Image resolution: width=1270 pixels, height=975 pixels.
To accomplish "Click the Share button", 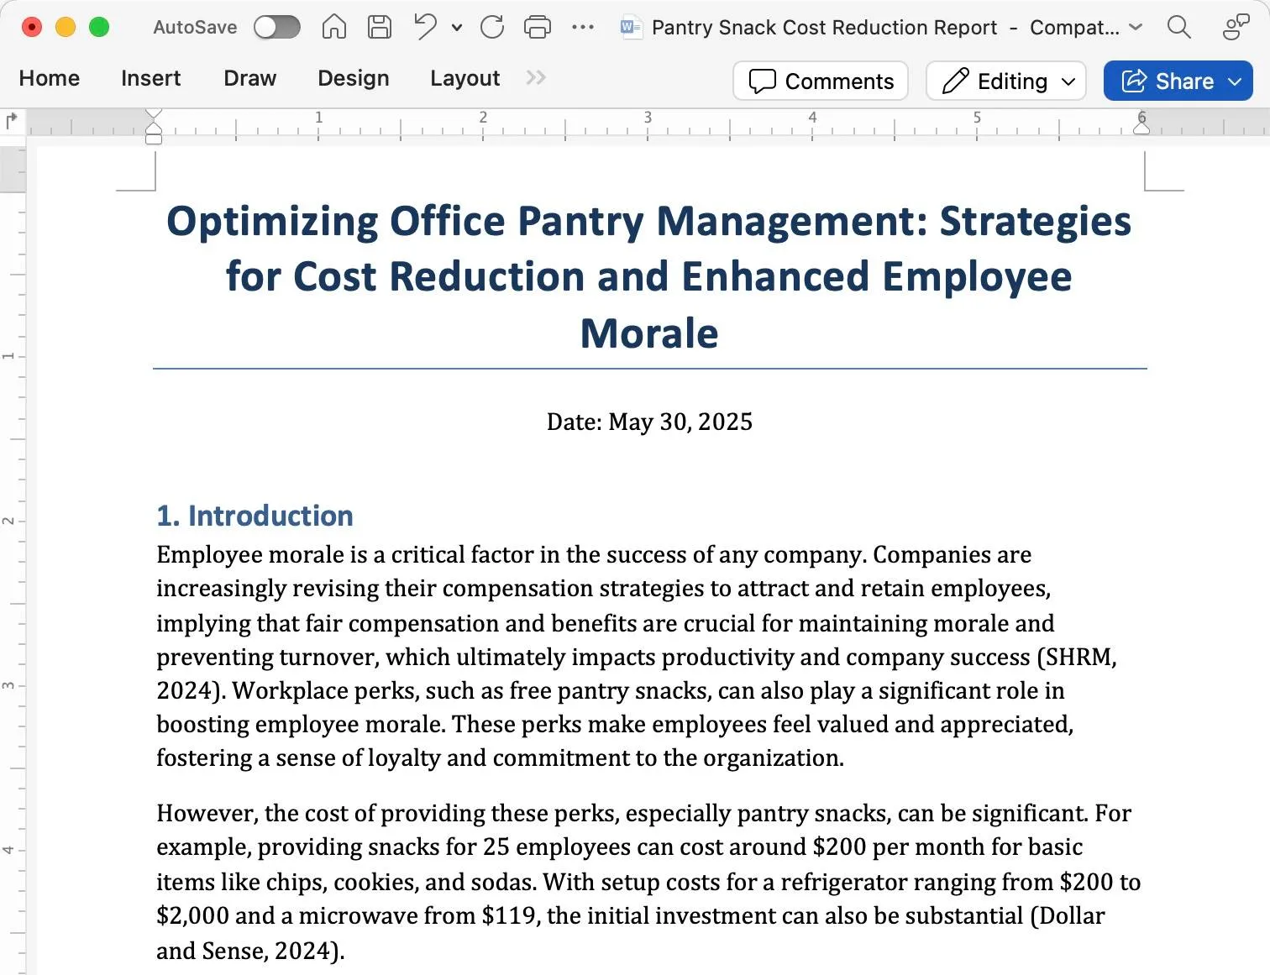I will tap(1178, 81).
